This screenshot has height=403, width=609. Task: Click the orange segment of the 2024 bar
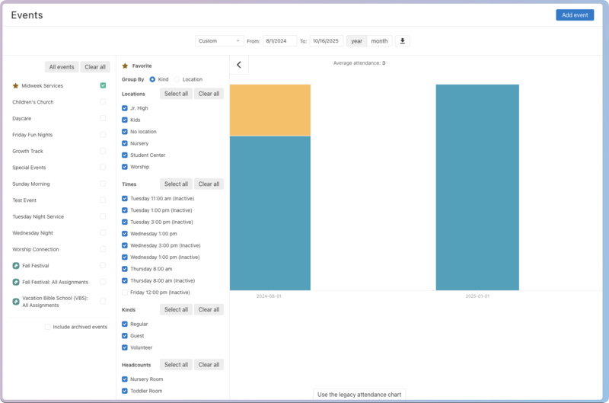tap(270, 110)
